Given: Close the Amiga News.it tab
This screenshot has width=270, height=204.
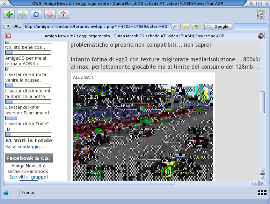Looking at the screenshot, I should click(x=9, y=36).
